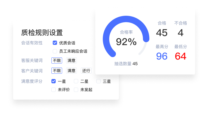Pick 满意 tag in 客户关键词 row

point(71,71)
